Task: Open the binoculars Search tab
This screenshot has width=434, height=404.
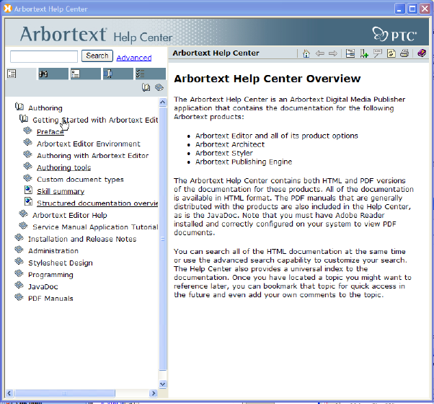Action: (53, 74)
